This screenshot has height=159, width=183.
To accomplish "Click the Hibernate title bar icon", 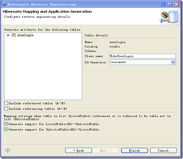I will pos(4,4).
